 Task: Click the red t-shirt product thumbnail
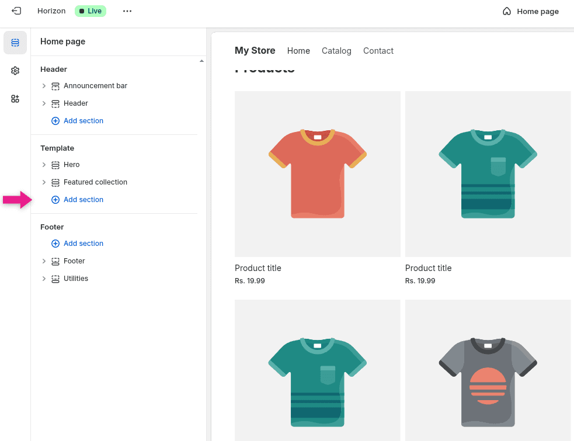click(x=317, y=173)
